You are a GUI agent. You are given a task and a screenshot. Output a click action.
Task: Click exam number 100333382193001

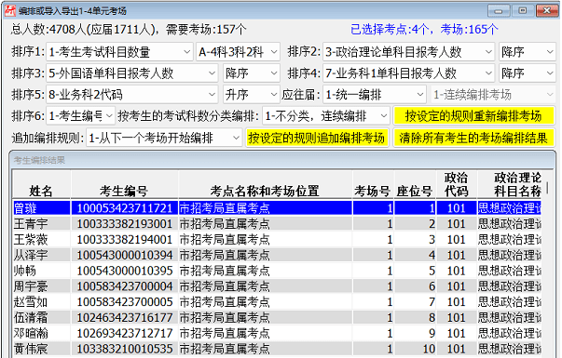[x=125, y=224]
